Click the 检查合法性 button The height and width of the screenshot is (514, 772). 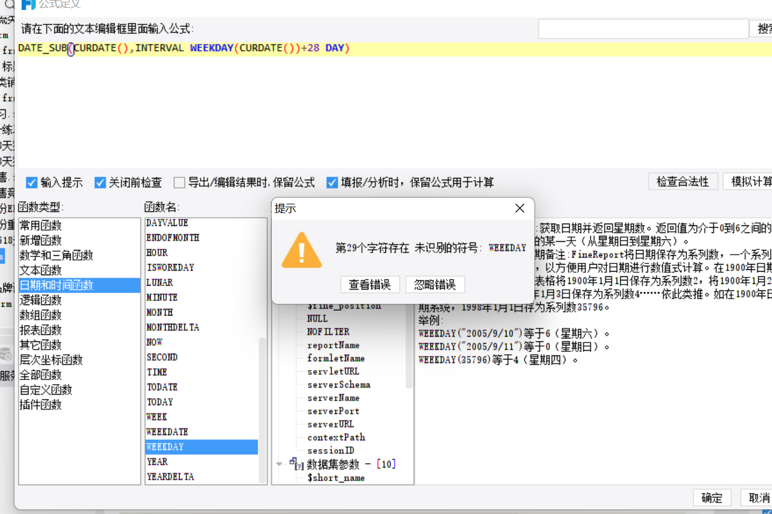[683, 181]
